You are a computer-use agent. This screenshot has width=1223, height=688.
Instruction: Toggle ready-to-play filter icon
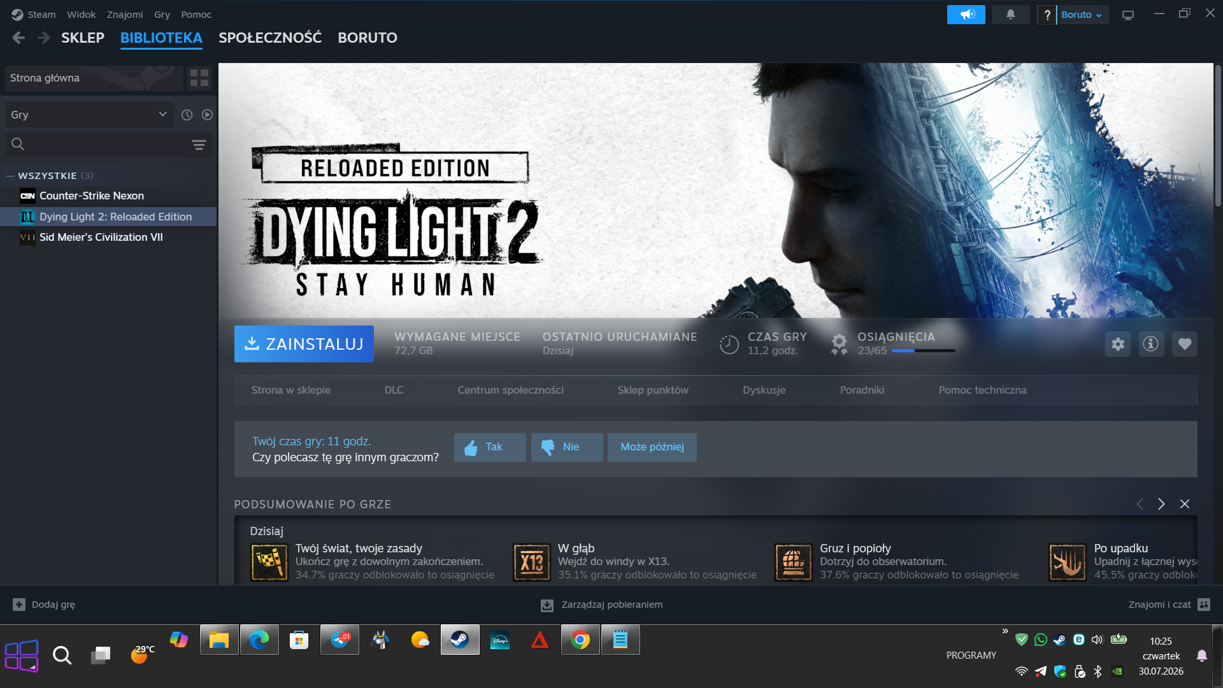click(x=207, y=115)
